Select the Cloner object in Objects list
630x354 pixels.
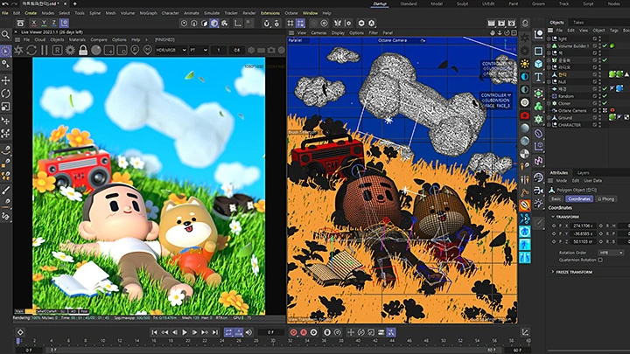point(564,103)
